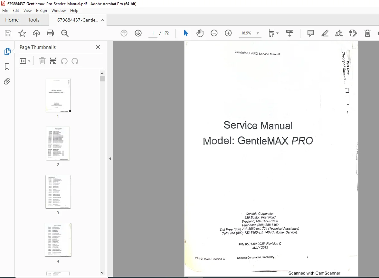
Task: Open the Edit menu
Action: pyautogui.click(x=16, y=11)
